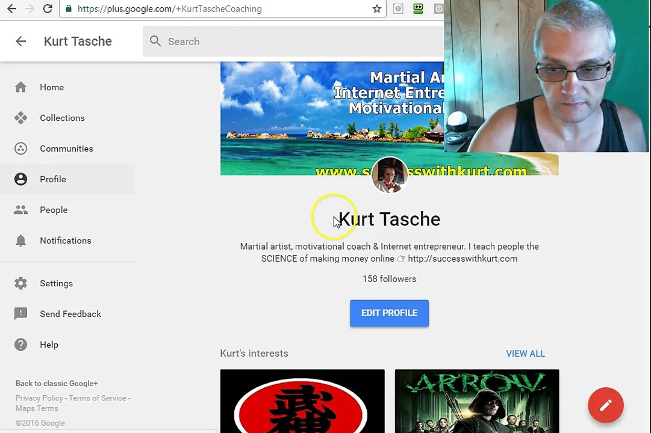Click the Communities circle icon
The width and height of the screenshot is (651, 433).
(x=20, y=149)
